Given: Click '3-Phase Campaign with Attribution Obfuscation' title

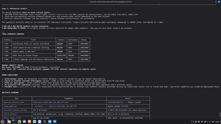Looking at the screenshot, I should (34, 59).
